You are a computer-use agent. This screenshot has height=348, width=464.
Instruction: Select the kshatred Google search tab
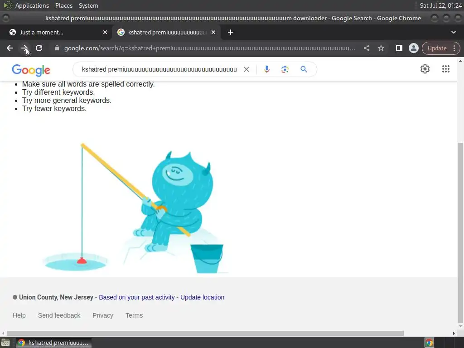point(166,32)
